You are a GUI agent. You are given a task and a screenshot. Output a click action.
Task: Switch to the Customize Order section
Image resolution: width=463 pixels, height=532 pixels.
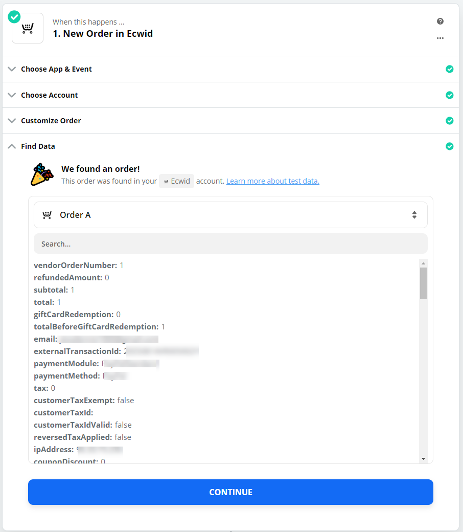pyautogui.click(x=51, y=120)
